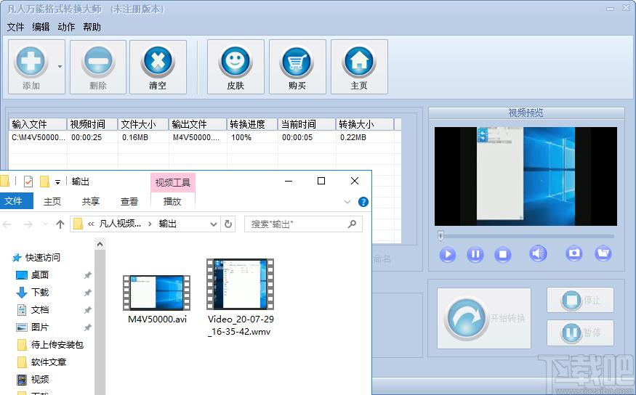Image resolution: width=636 pixels, height=395 pixels.
Task: Click the 暂停 pause button
Action: click(x=580, y=333)
